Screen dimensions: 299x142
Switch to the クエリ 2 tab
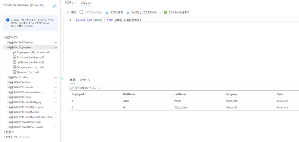69,3
